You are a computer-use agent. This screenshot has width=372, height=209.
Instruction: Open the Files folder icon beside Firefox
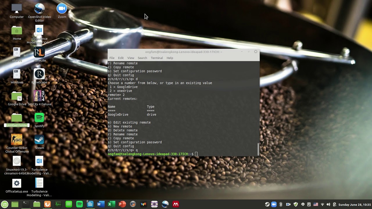37,204
